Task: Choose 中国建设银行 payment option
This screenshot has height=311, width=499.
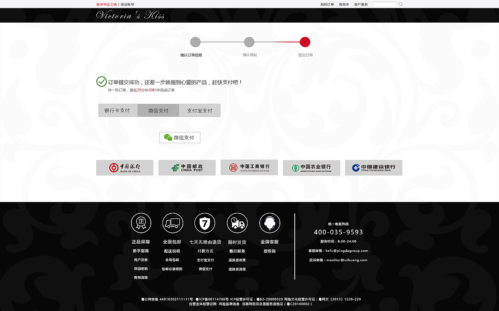Action: point(373,168)
